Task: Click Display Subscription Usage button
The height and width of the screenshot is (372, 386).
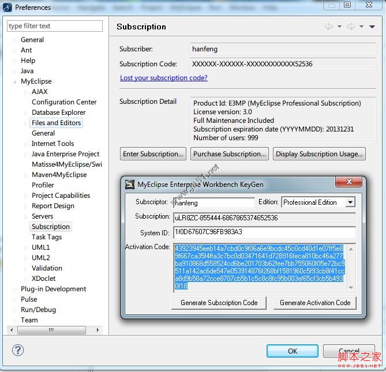Action: point(319,154)
